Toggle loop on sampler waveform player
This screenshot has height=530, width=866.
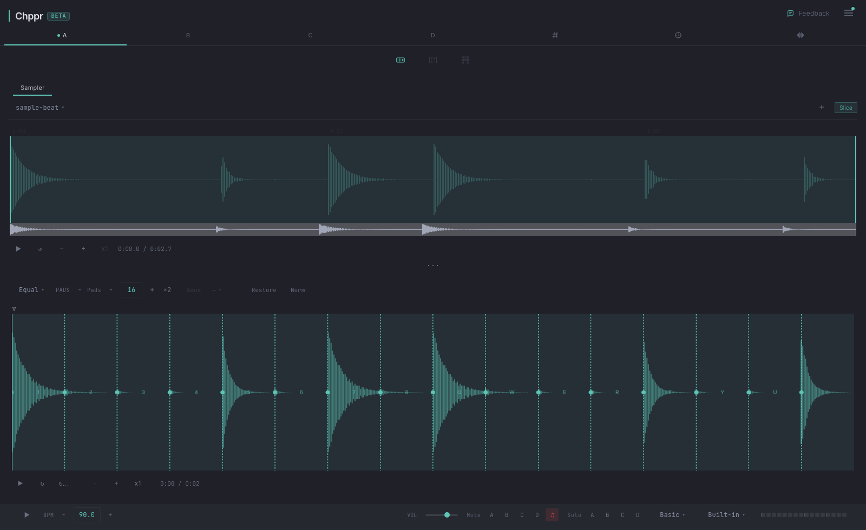(x=40, y=249)
